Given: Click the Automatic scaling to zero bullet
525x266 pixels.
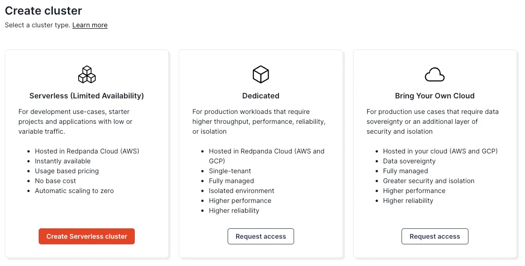Looking at the screenshot, I should click(x=74, y=191).
